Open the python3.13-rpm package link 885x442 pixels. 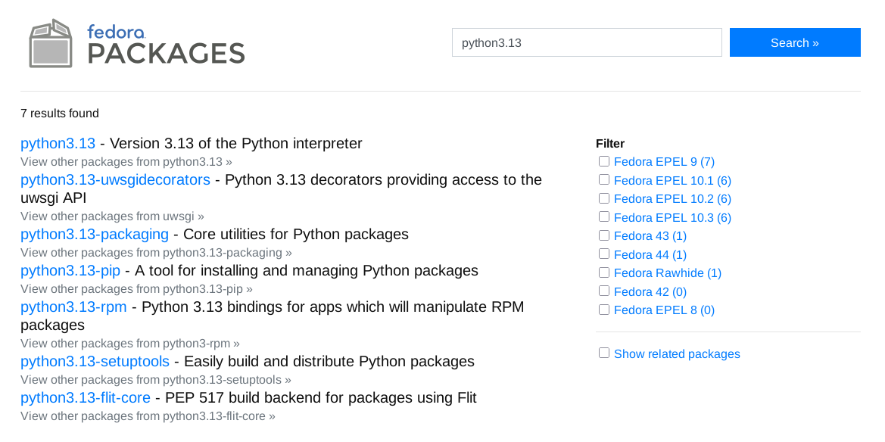point(73,307)
